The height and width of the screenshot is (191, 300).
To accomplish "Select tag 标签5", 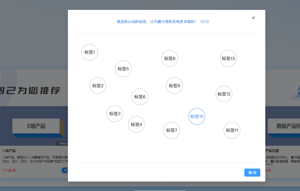I will point(123,69).
